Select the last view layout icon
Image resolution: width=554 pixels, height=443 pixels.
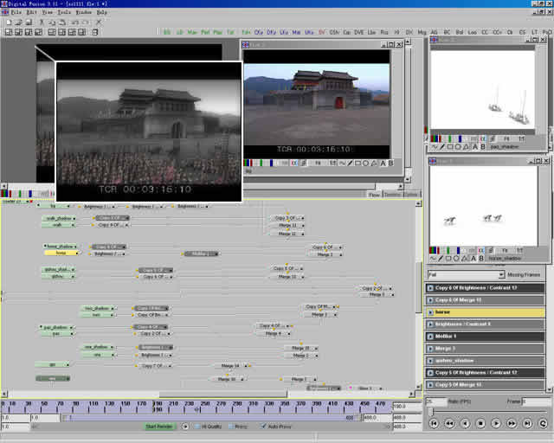95,32
